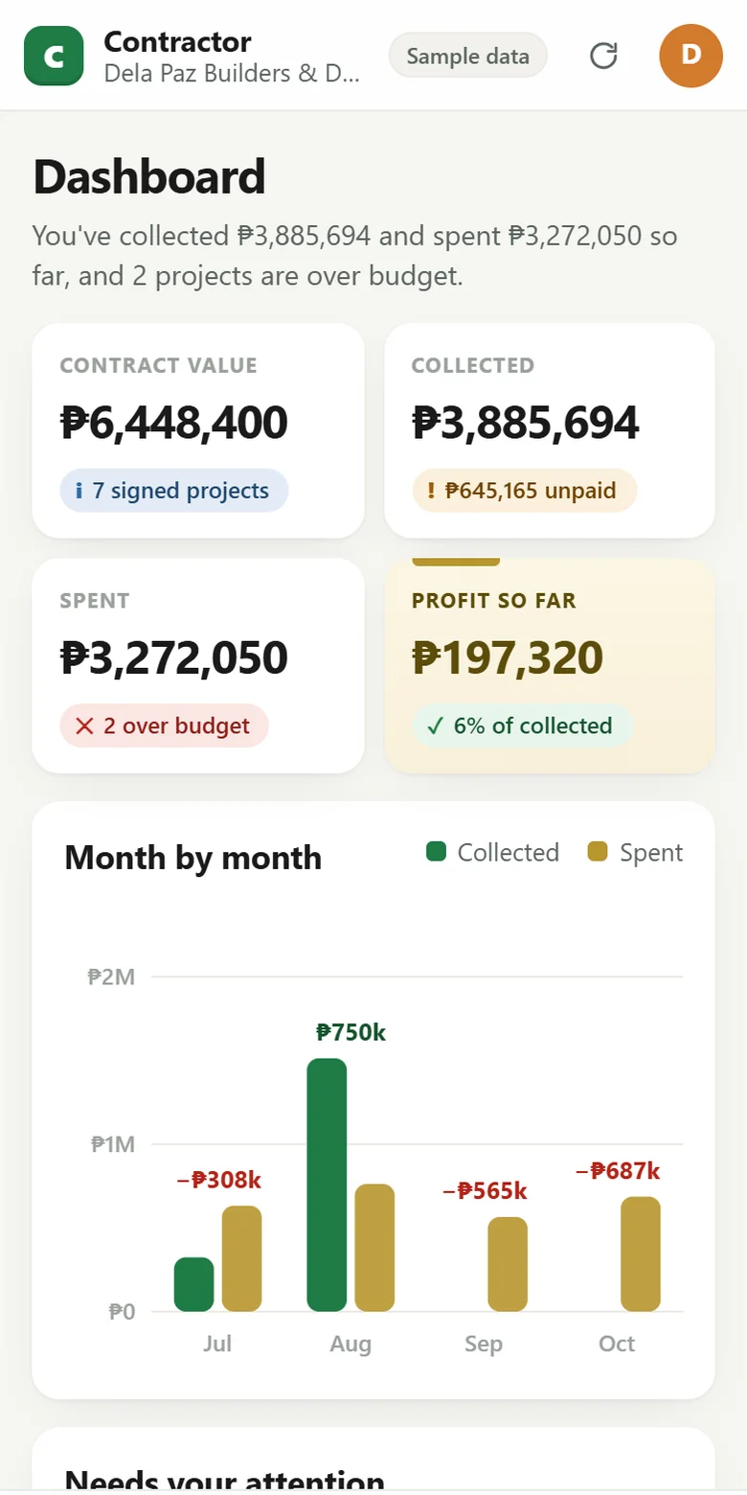The image size is (747, 1495).
Task: Click the August green collected bar
Action: [327, 1184]
